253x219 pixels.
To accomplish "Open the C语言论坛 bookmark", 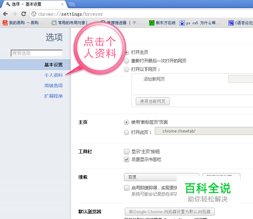I will 241,23.
